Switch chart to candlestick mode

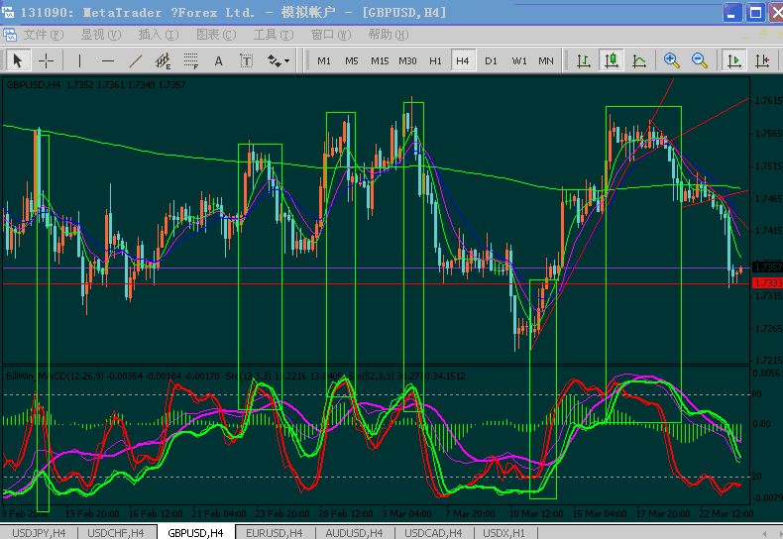click(x=612, y=60)
